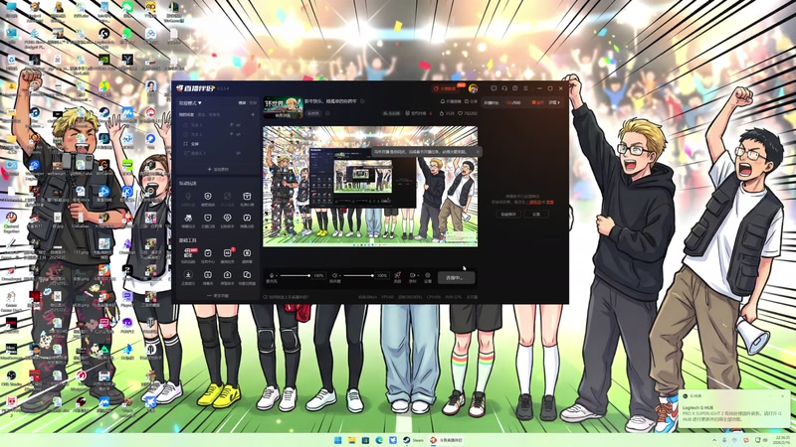Click the 设置 button in the right panel
The width and height of the screenshot is (796, 447).
pyautogui.click(x=536, y=215)
